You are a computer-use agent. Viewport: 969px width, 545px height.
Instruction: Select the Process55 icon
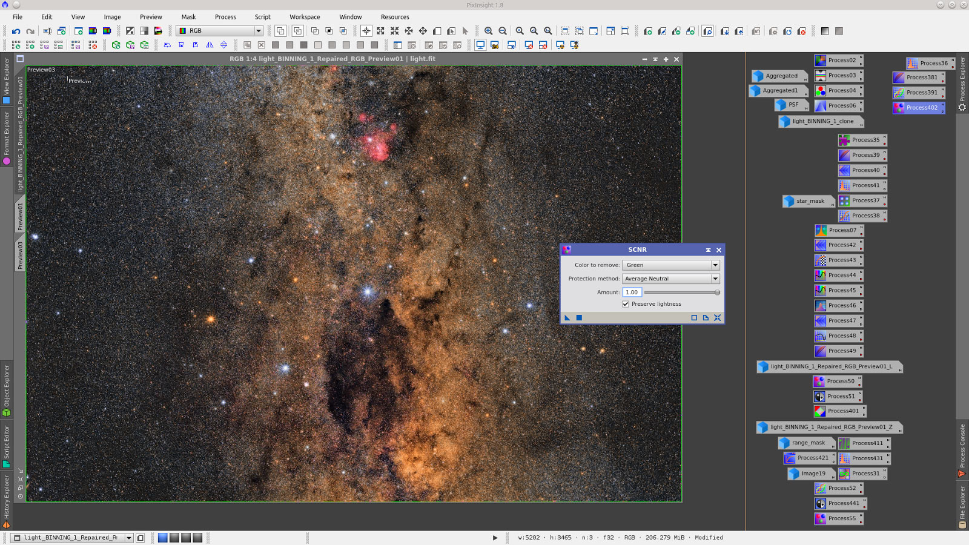[x=838, y=519]
